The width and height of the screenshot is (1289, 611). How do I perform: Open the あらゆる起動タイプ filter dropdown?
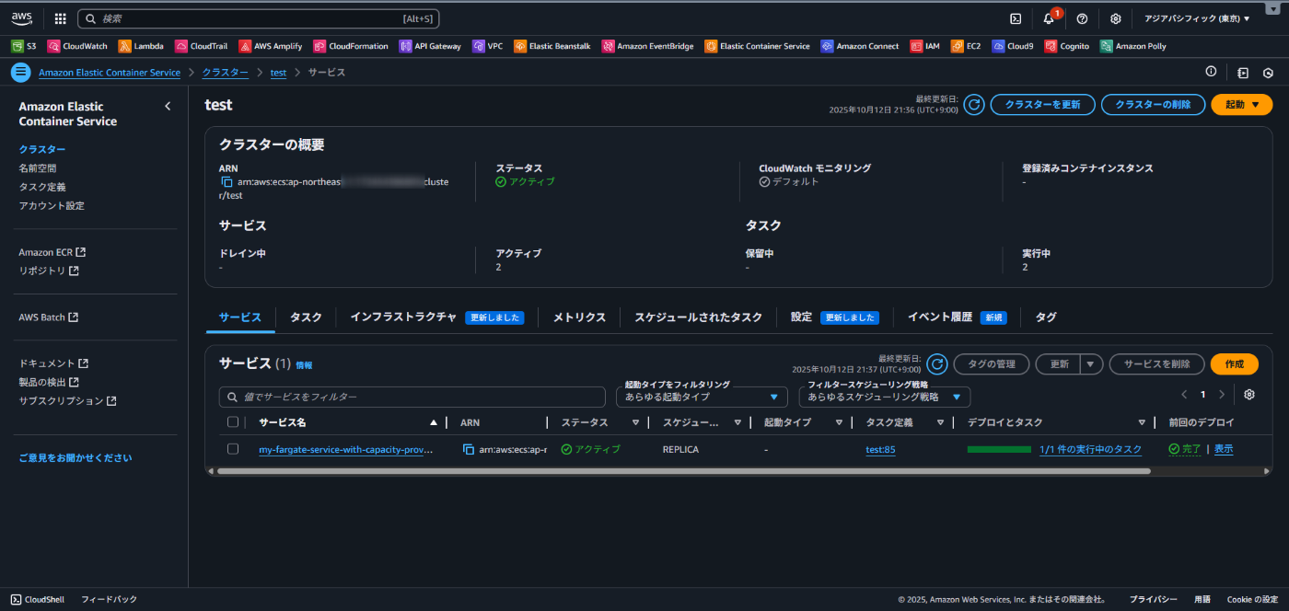[702, 397]
